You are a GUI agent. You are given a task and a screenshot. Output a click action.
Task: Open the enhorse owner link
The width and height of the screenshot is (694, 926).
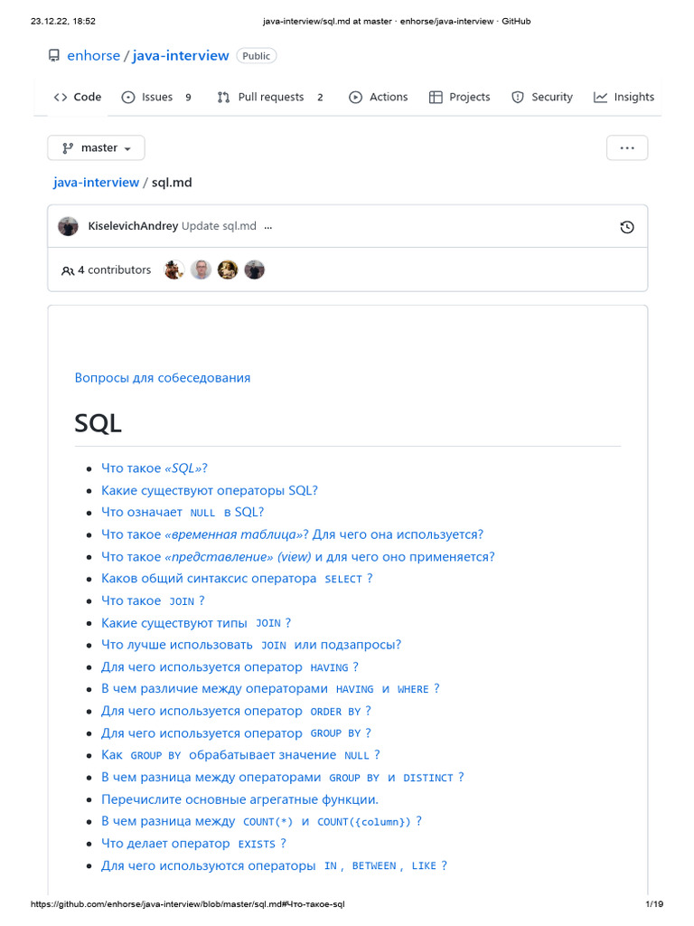point(93,56)
